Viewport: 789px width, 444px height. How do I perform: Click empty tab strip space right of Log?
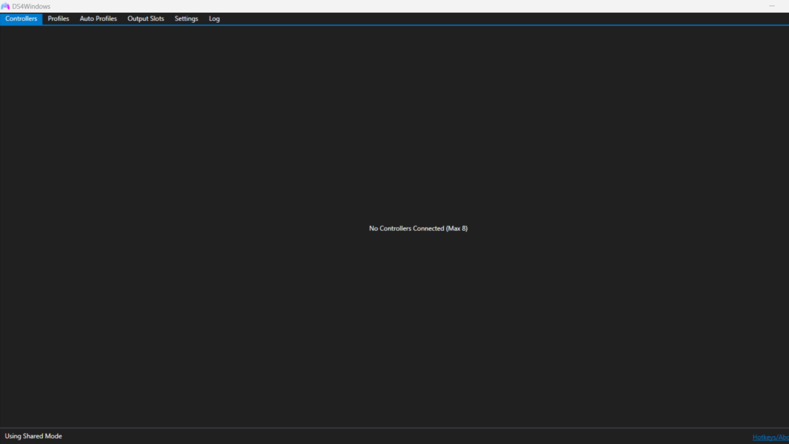click(x=462, y=18)
